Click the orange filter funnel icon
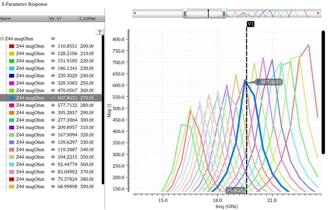328x210 pixels. (100, 32)
